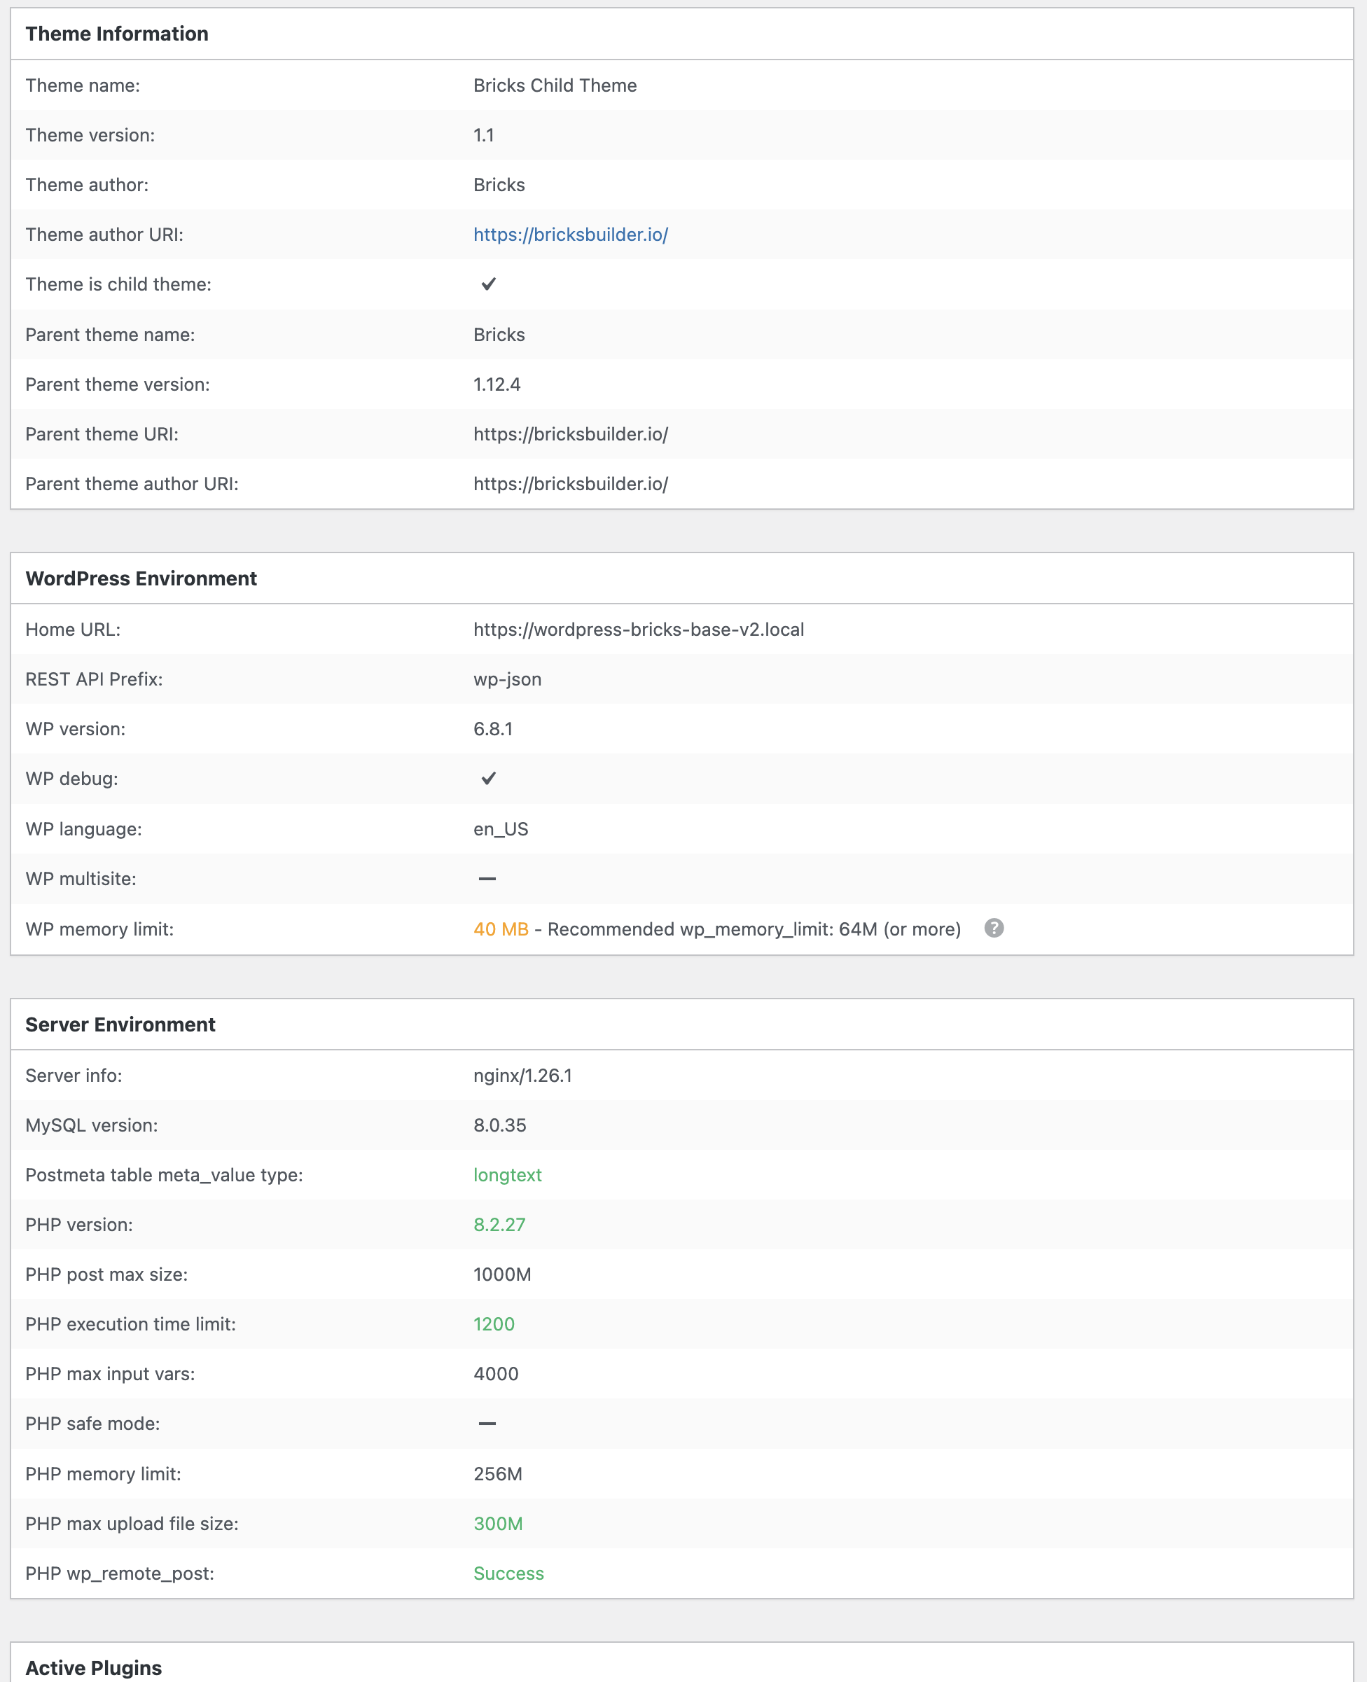Select the wp_remote_post 'Success' status

[x=508, y=1573]
